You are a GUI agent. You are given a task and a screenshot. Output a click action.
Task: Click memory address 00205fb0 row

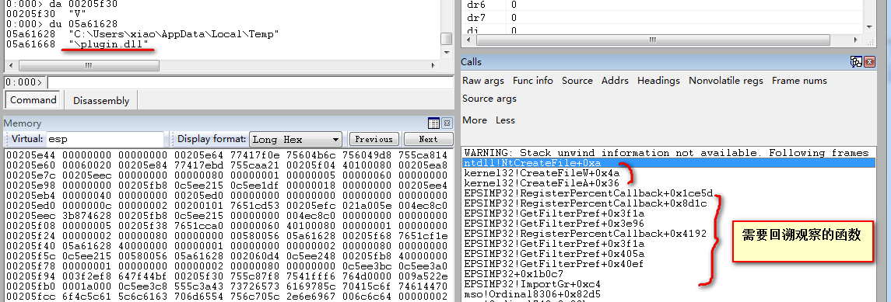(227, 286)
